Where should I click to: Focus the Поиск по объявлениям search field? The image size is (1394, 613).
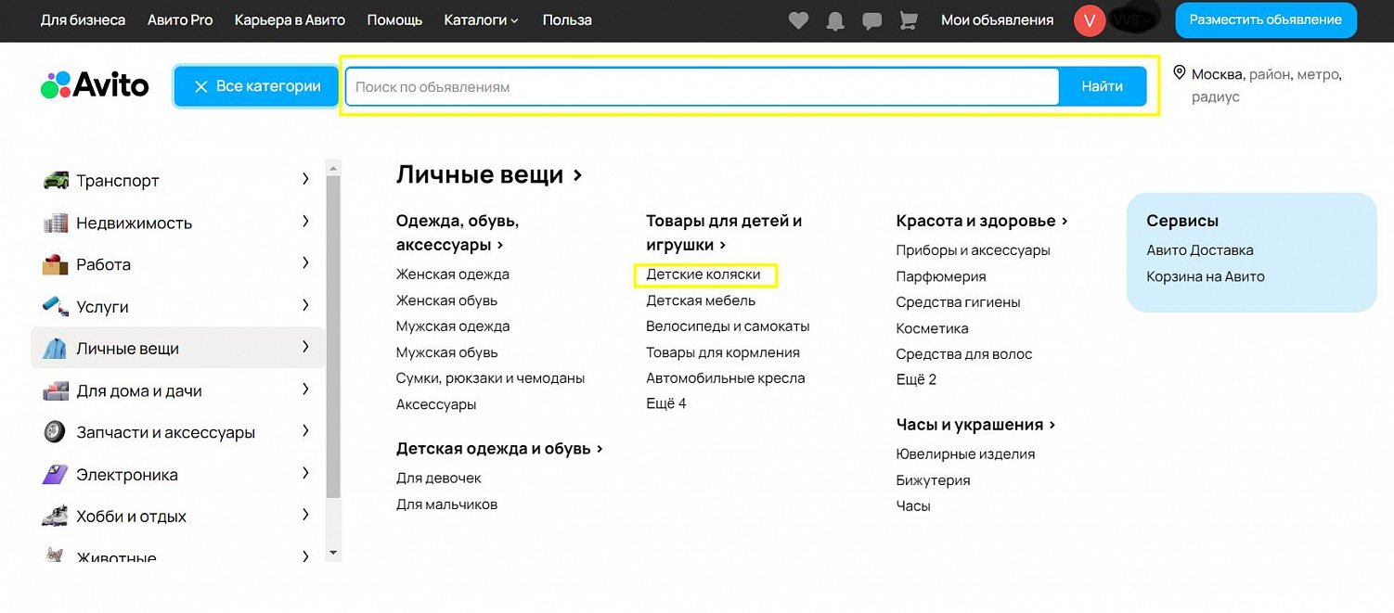[x=703, y=86]
